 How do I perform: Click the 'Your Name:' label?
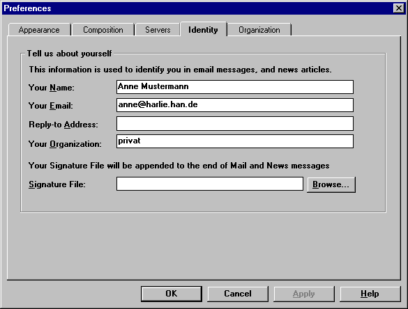pos(51,88)
